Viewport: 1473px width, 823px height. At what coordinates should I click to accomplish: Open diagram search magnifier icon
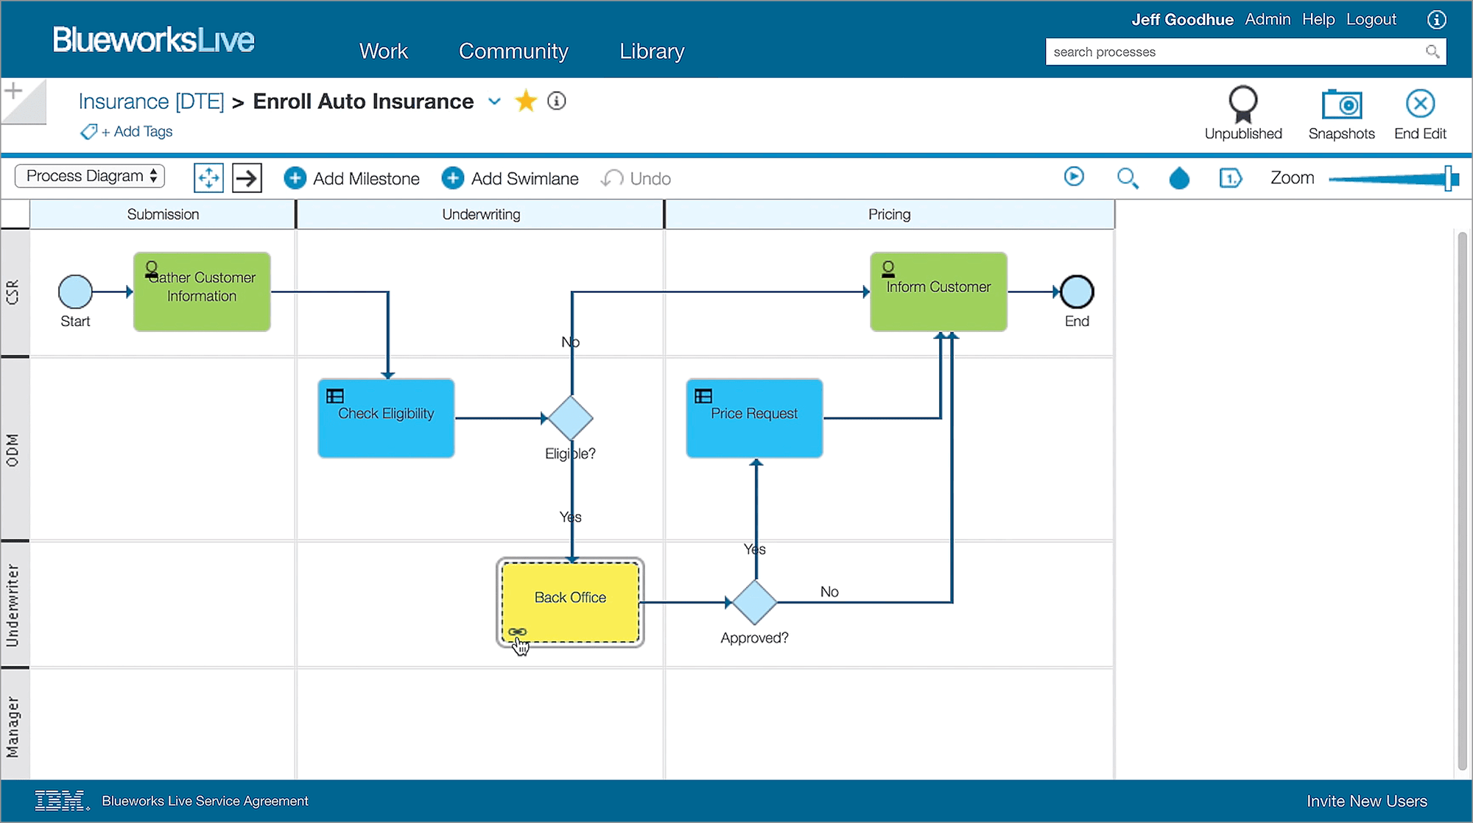click(x=1127, y=178)
